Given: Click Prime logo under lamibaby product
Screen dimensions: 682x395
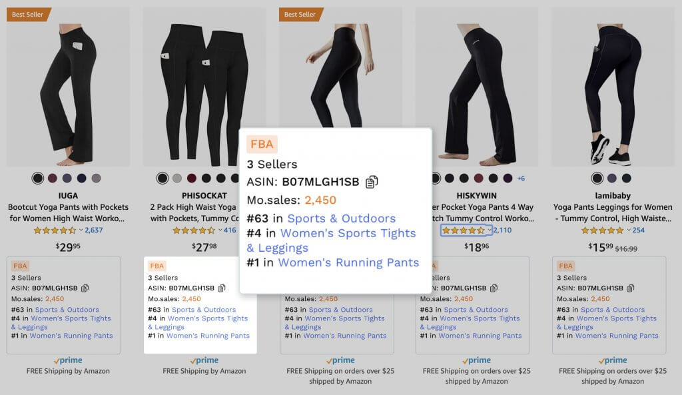Looking at the screenshot, I should click(x=613, y=360).
